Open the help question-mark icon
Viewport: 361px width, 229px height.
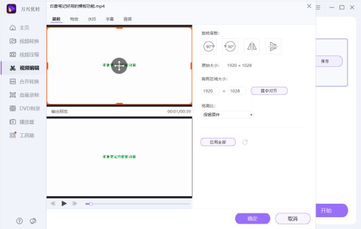pos(19,221)
